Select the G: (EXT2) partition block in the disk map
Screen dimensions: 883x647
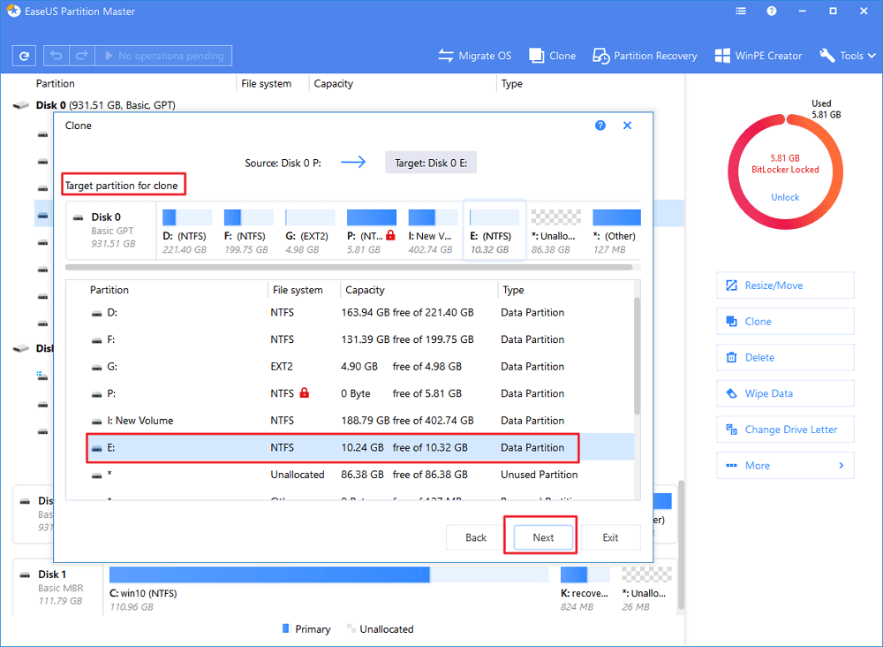(310, 231)
